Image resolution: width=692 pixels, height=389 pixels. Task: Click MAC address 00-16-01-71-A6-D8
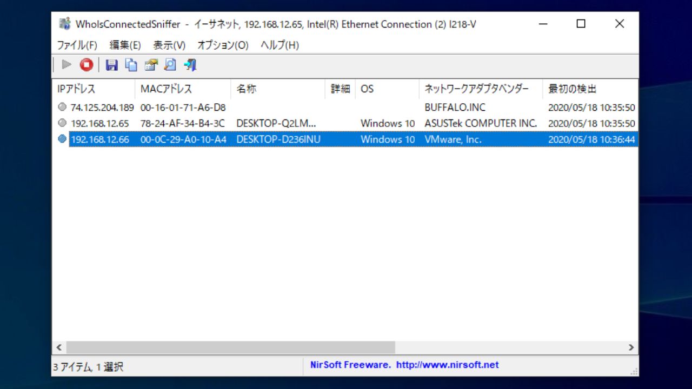pyautogui.click(x=183, y=108)
